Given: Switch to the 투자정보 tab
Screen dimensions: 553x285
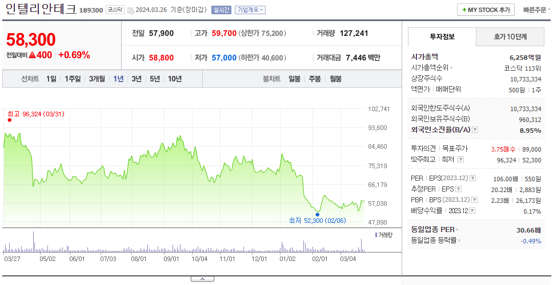Looking at the screenshot, I should pos(442,36).
